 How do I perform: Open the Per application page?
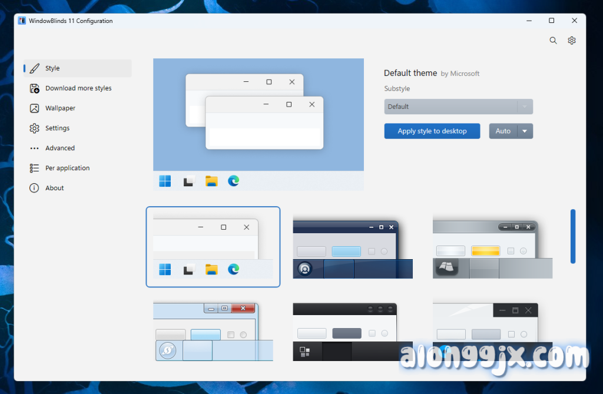pos(67,168)
